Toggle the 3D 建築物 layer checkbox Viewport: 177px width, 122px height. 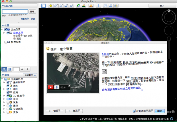8,96
